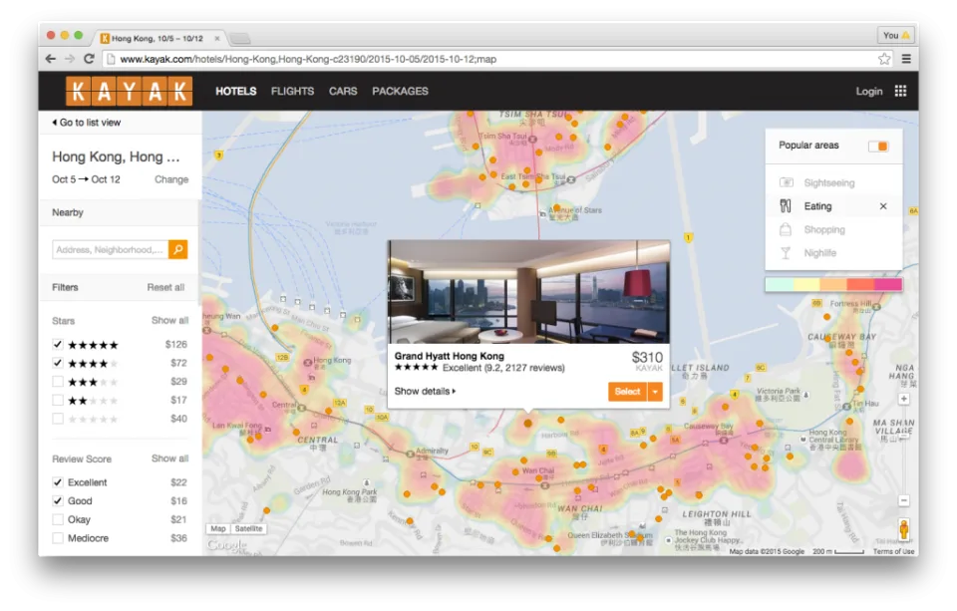The height and width of the screenshot is (611, 957).
Task: Click the Street View pegman icon
Action: coord(904,528)
